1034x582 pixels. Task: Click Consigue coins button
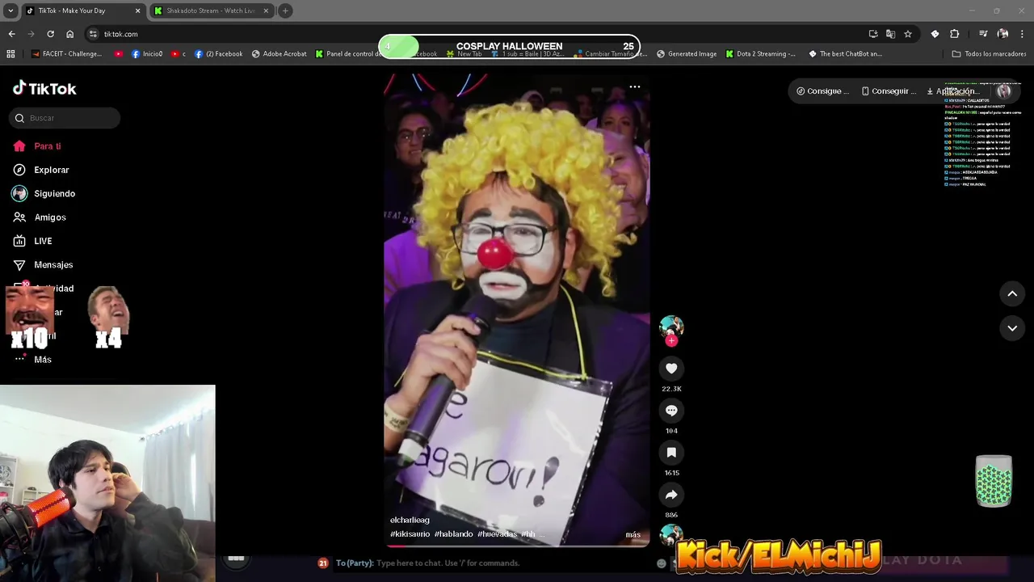click(822, 91)
